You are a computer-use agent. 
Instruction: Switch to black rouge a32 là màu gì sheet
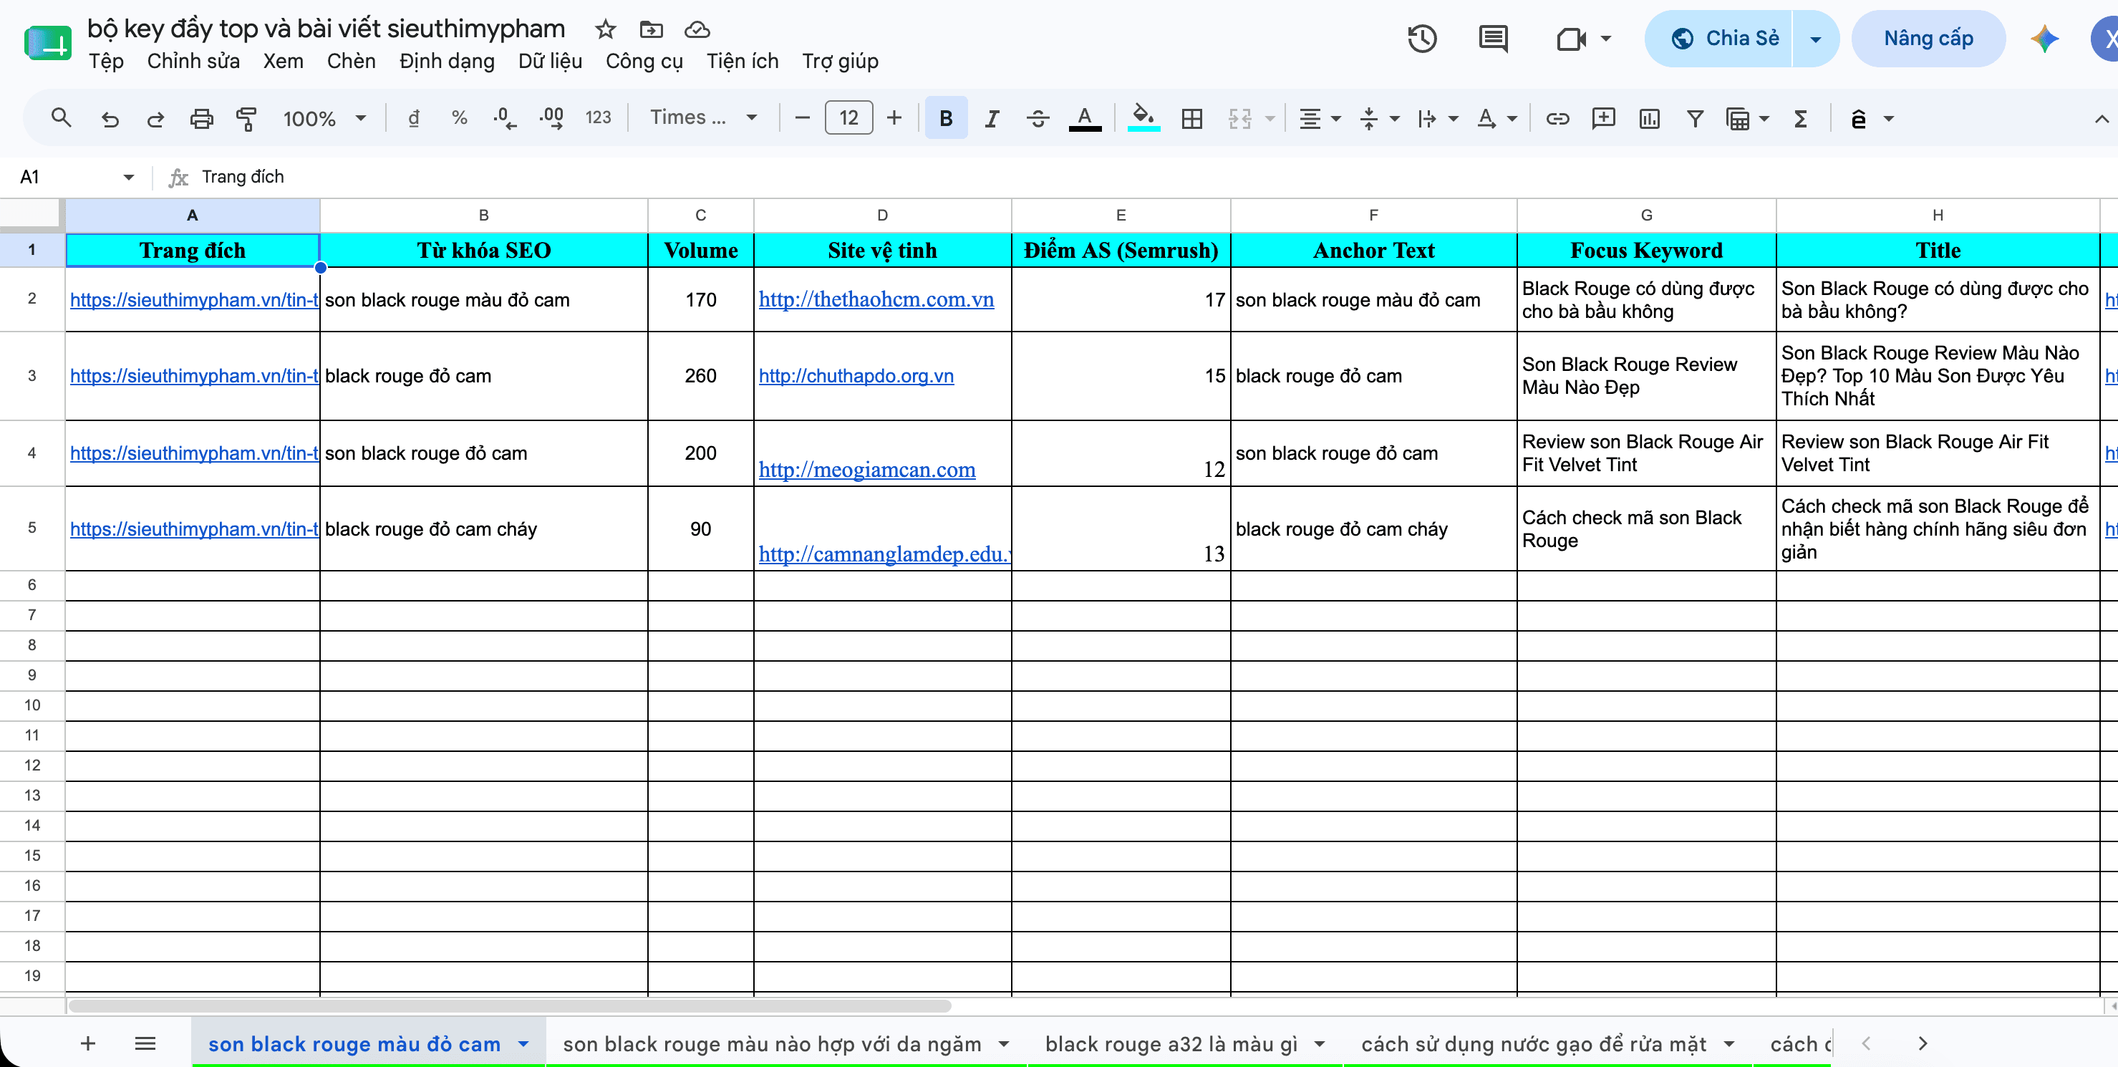(1171, 1043)
